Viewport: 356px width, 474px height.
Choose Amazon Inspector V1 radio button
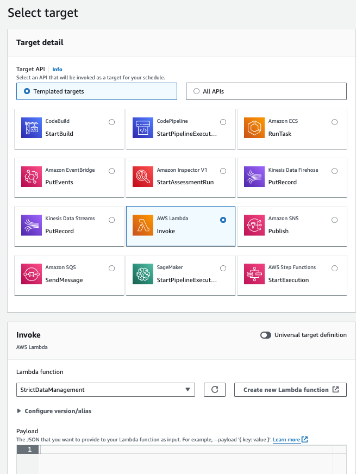coord(223,171)
